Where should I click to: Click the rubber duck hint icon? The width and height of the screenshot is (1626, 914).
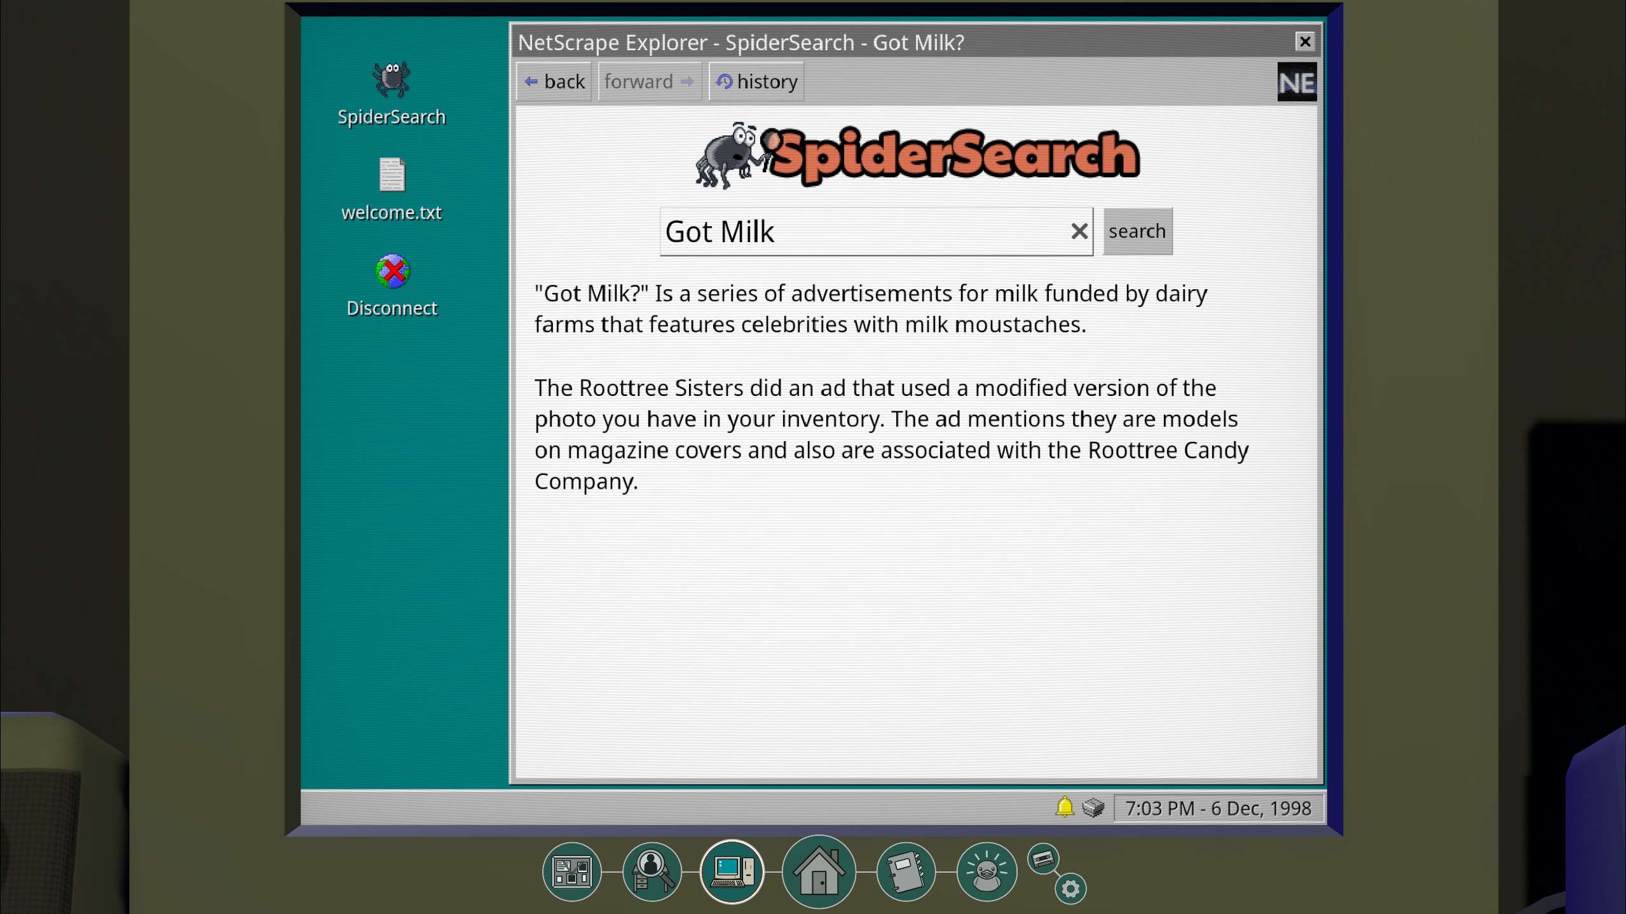986,871
